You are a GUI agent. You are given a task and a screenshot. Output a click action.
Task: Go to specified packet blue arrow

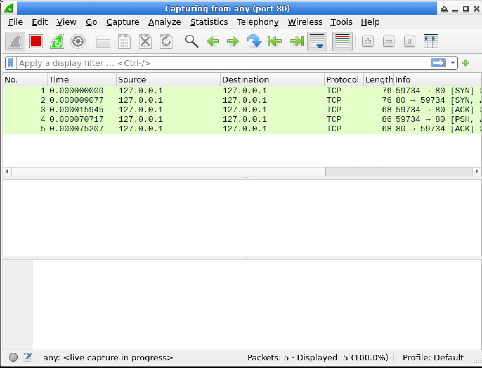click(254, 42)
